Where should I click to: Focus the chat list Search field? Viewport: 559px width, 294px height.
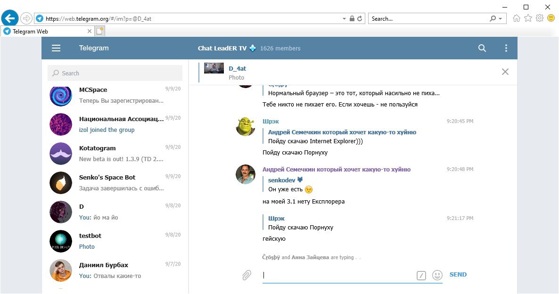coord(115,73)
